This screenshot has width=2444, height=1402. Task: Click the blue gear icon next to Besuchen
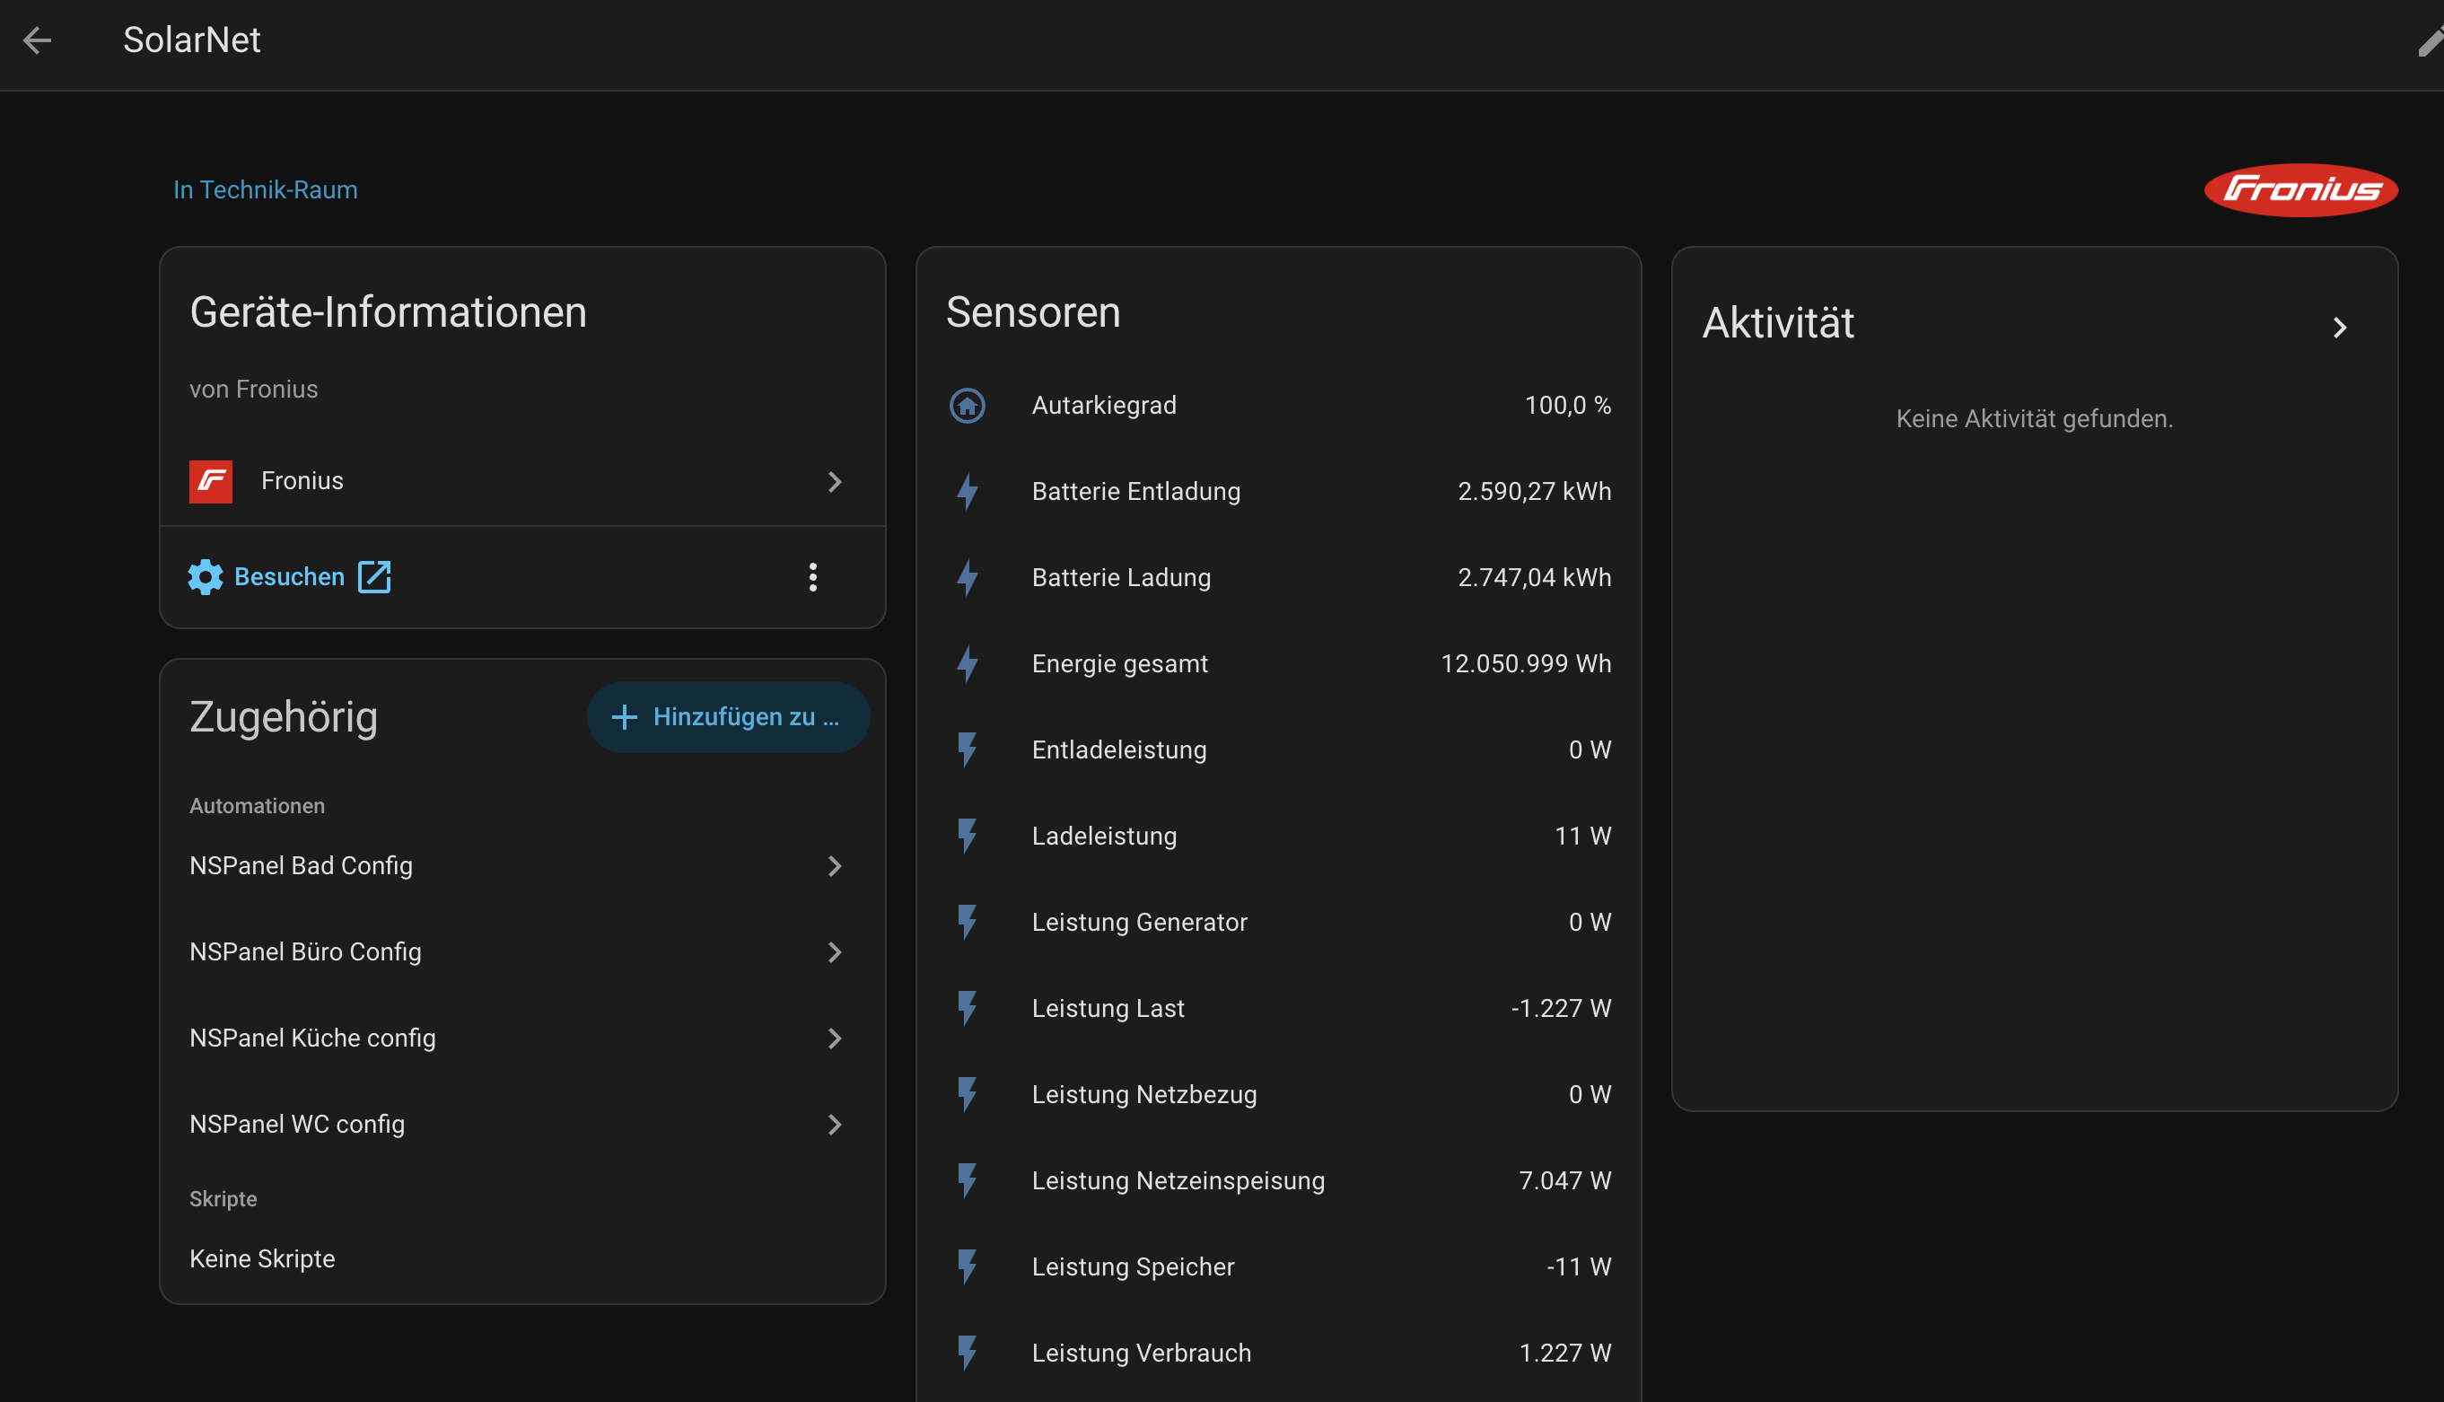coord(205,577)
